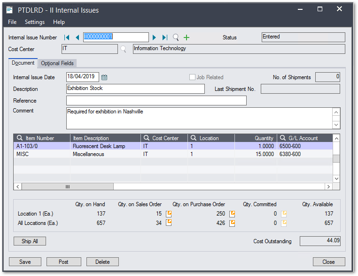
Task: Open the Settings menu
Action: tap(35, 22)
